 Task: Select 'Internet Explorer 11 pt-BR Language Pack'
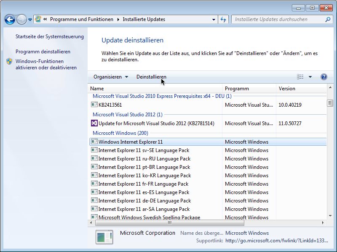coord(208,167)
